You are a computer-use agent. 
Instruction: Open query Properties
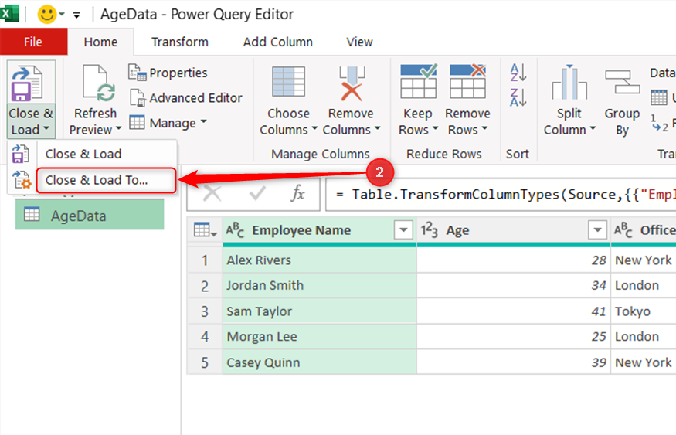click(168, 73)
